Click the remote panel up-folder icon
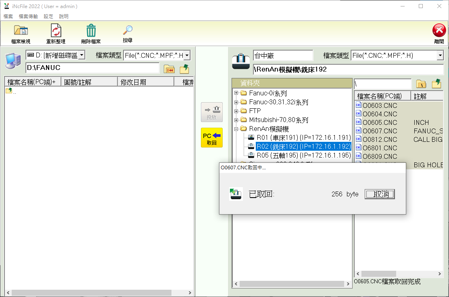Image resolution: width=449 pixels, height=297 pixels. pyautogui.click(x=436, y=84)
